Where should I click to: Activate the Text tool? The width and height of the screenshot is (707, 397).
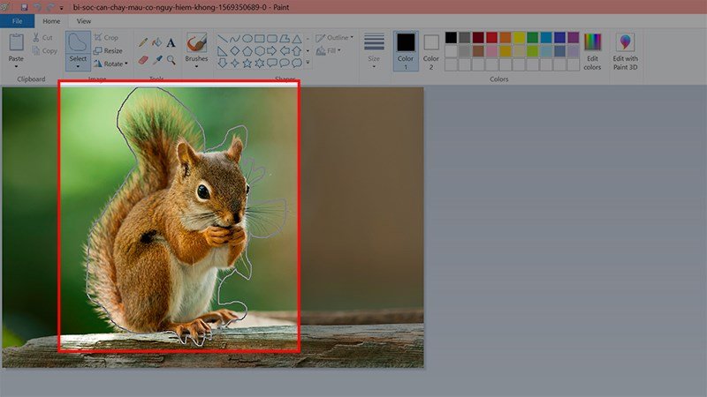point(171,41)
